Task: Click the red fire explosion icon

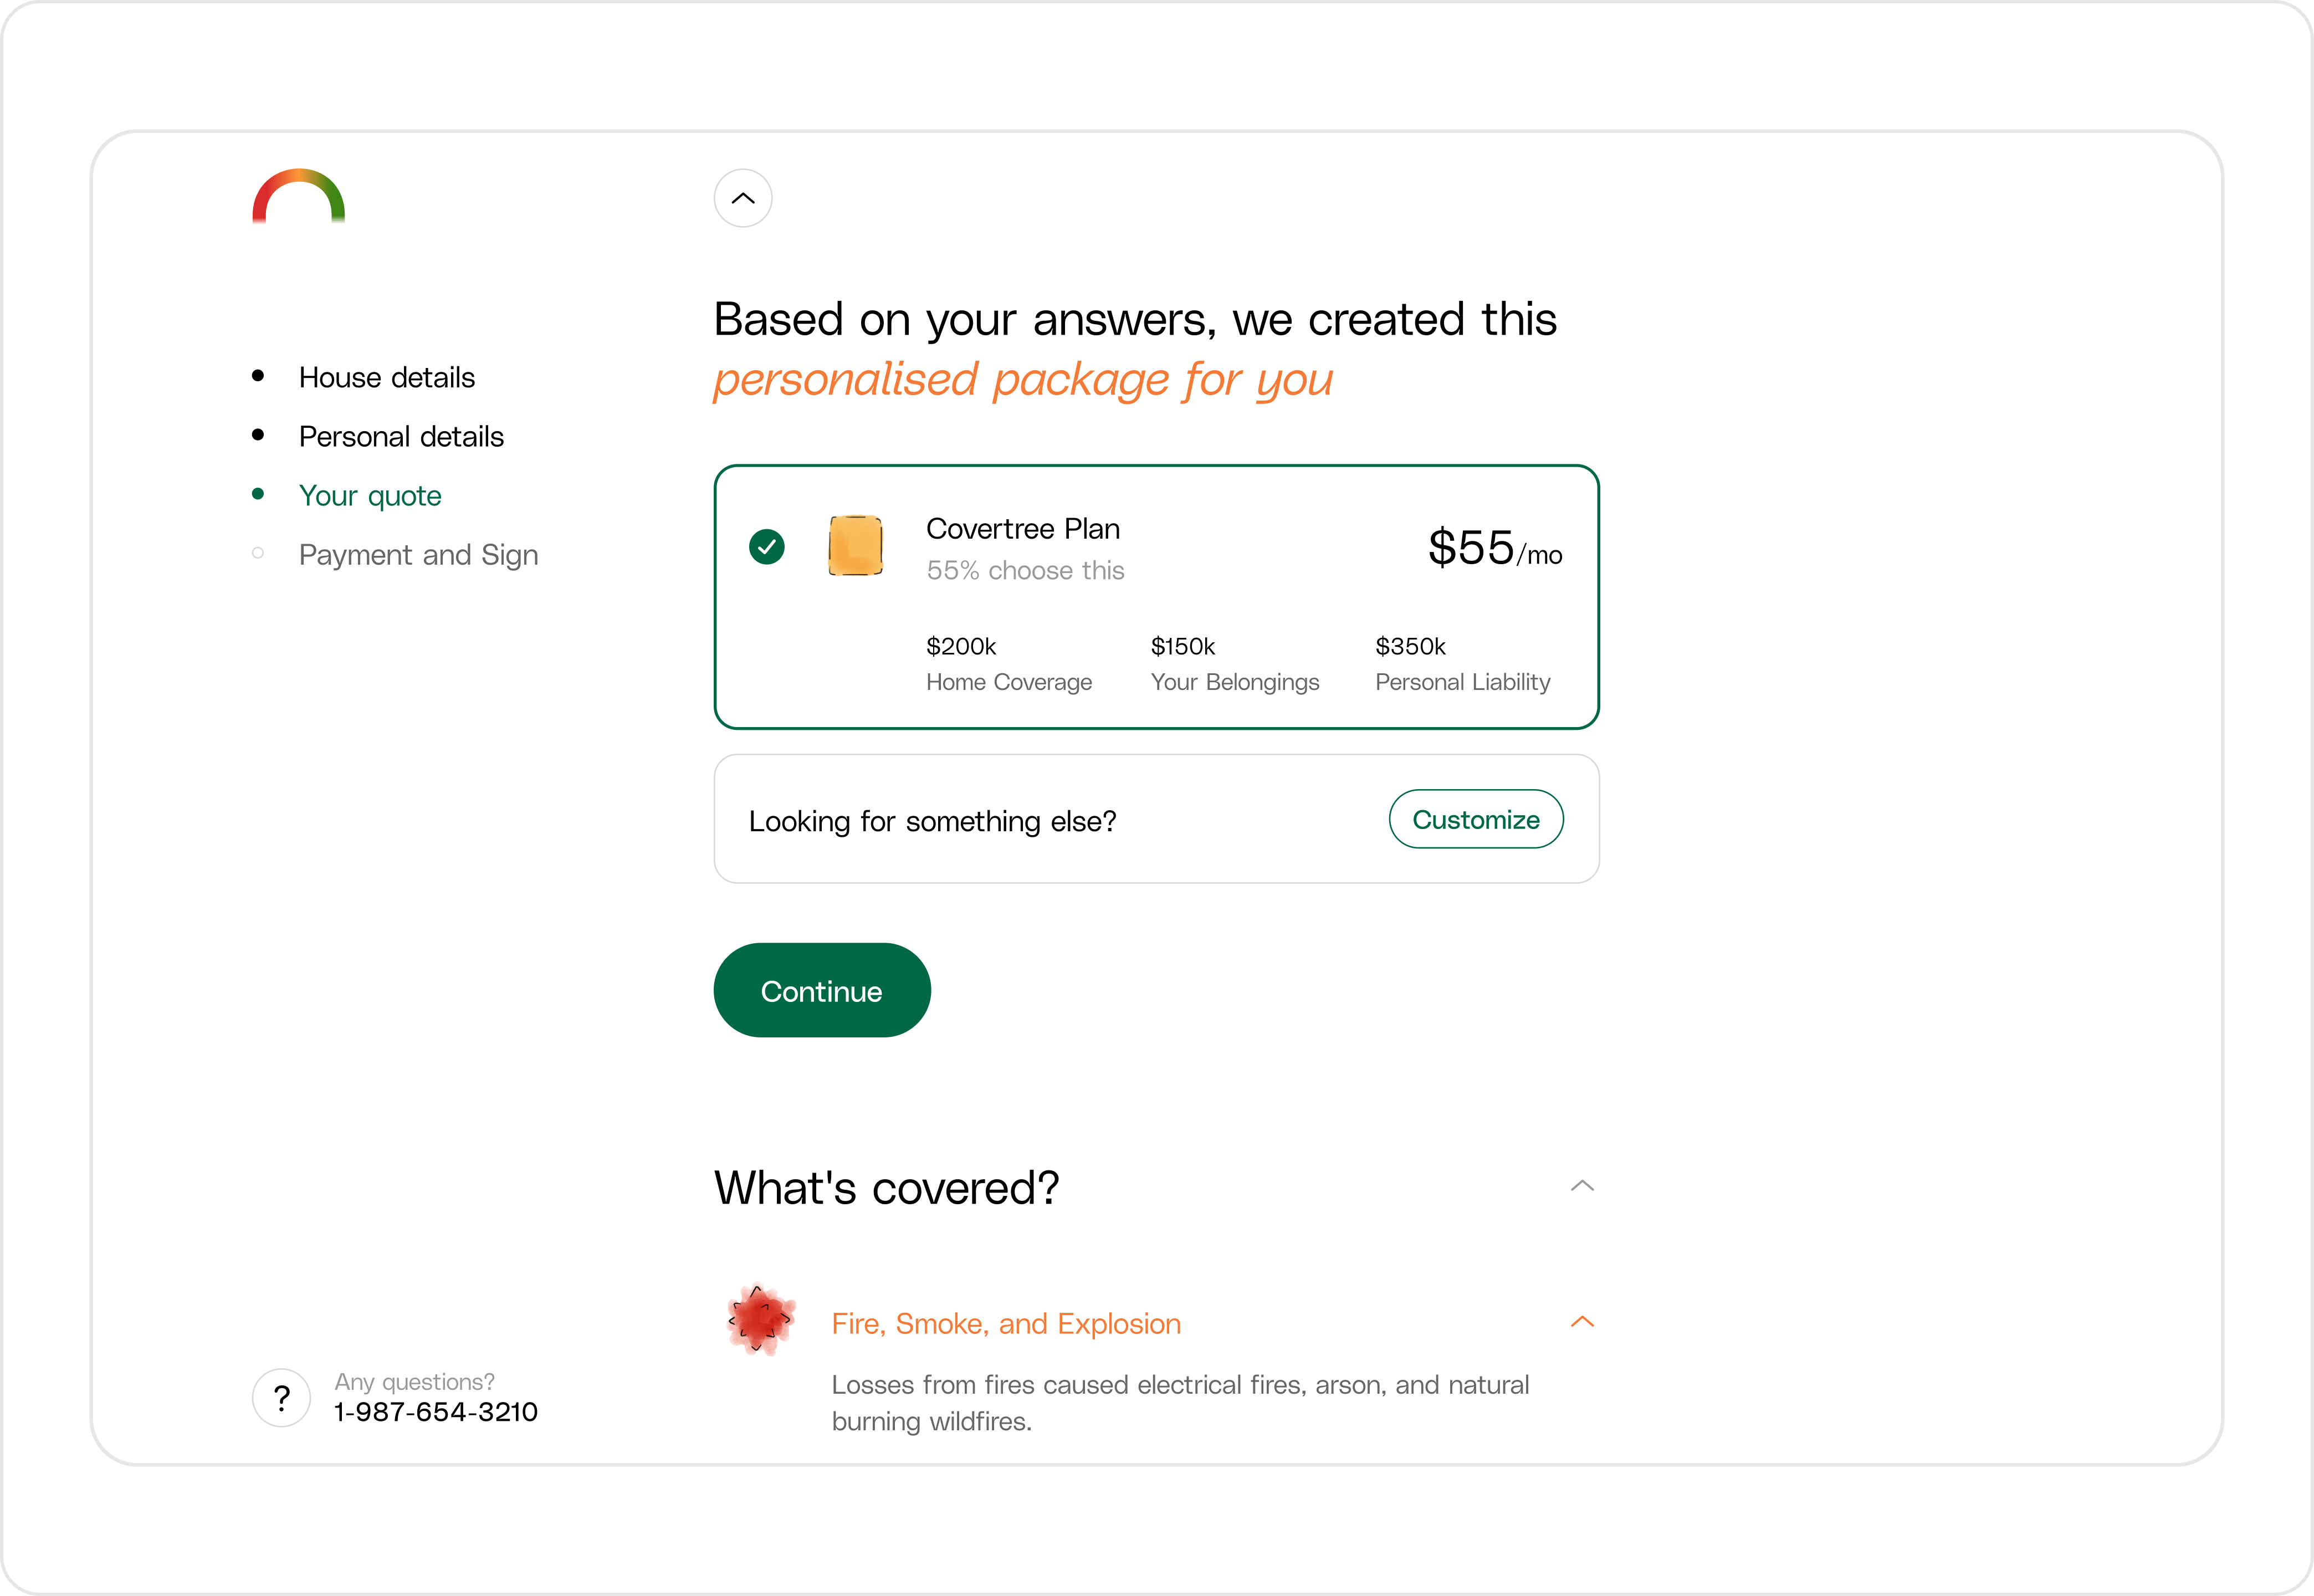Action: [x=760, y=1321]
